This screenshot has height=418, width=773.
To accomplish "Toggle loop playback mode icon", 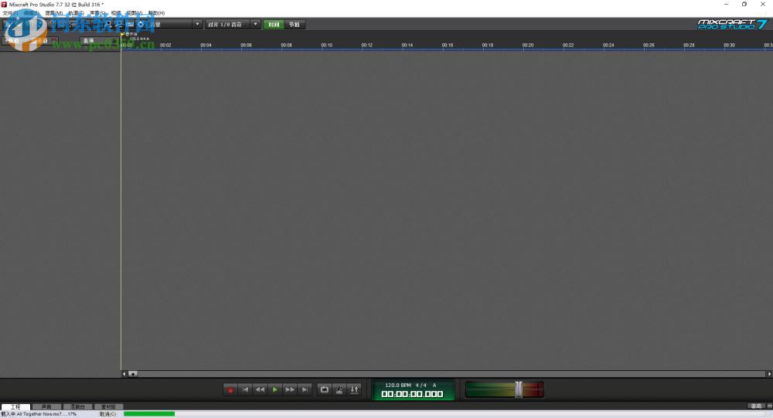I will [x=325, y=389].
